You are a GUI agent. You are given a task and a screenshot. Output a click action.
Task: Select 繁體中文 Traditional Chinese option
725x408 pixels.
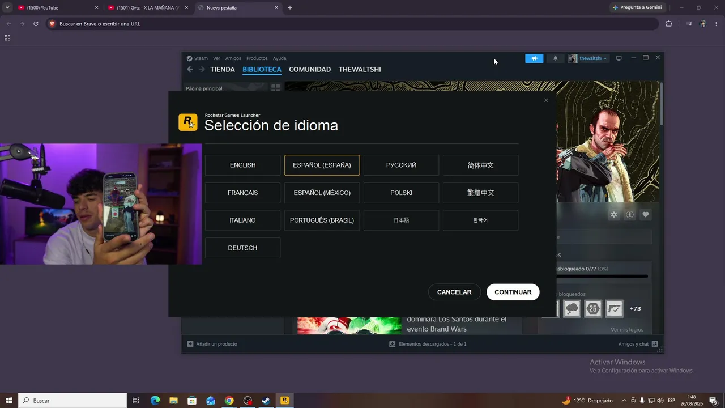(x=480, y=193)
